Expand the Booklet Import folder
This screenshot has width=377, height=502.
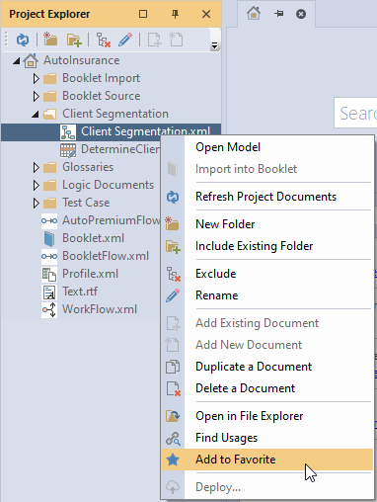pos(36,78)
